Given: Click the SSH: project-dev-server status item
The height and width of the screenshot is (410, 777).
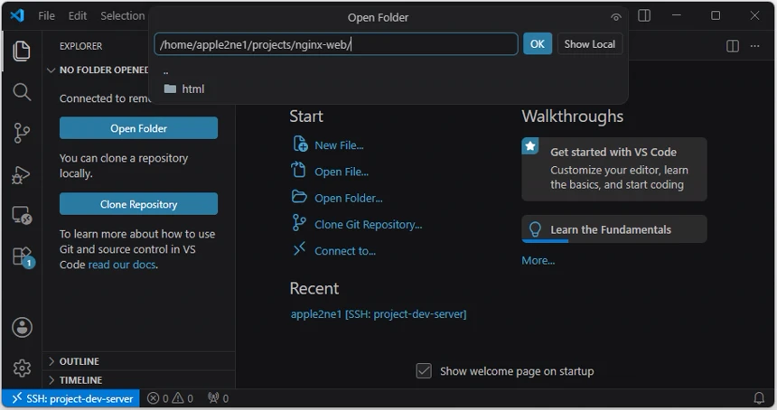Looking at the screenshot, I should click(x=72, y=398).
